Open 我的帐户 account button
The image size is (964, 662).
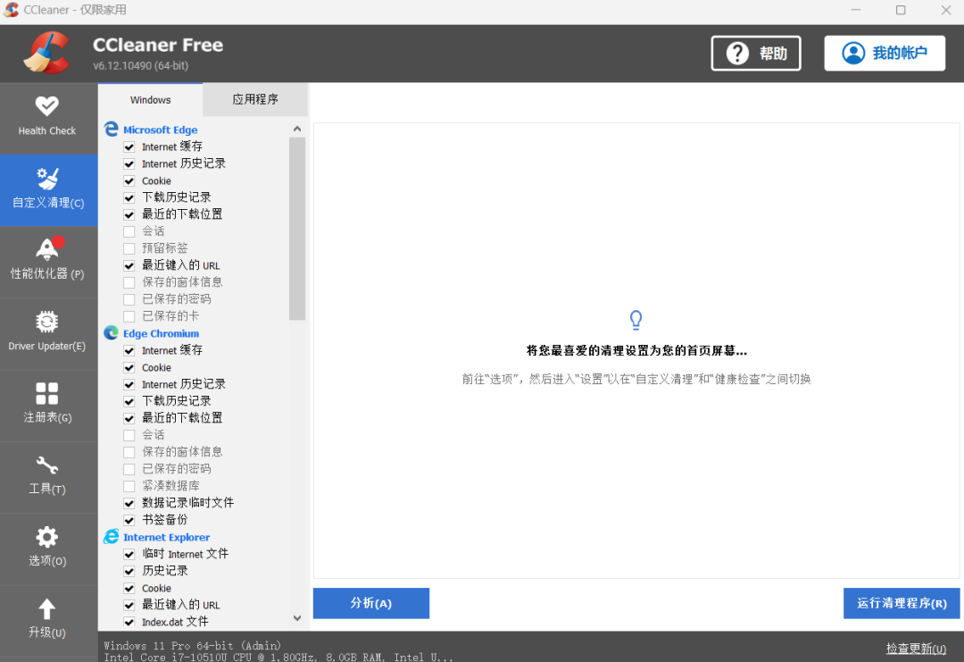tap(884, 54)
